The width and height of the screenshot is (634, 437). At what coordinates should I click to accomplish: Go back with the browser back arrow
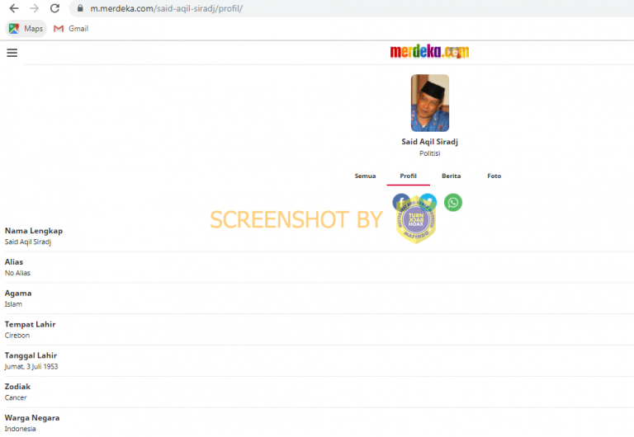(x=14, y=8)
